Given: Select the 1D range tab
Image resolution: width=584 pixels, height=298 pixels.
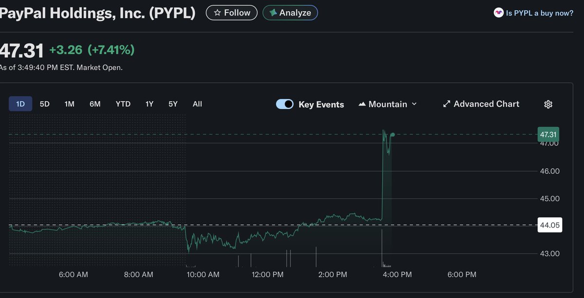Looking at the screenshot, I should pos(20,104).
